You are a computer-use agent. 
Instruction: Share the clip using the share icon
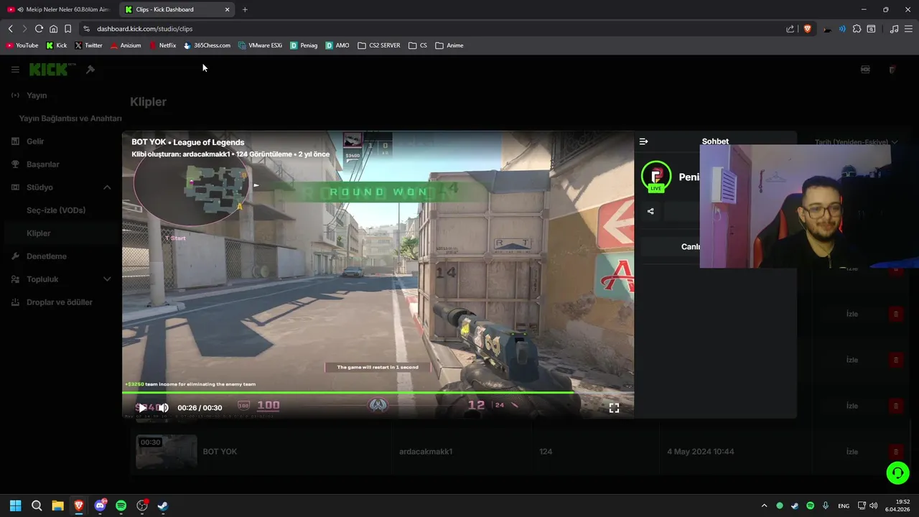click(x=650, y=211)
